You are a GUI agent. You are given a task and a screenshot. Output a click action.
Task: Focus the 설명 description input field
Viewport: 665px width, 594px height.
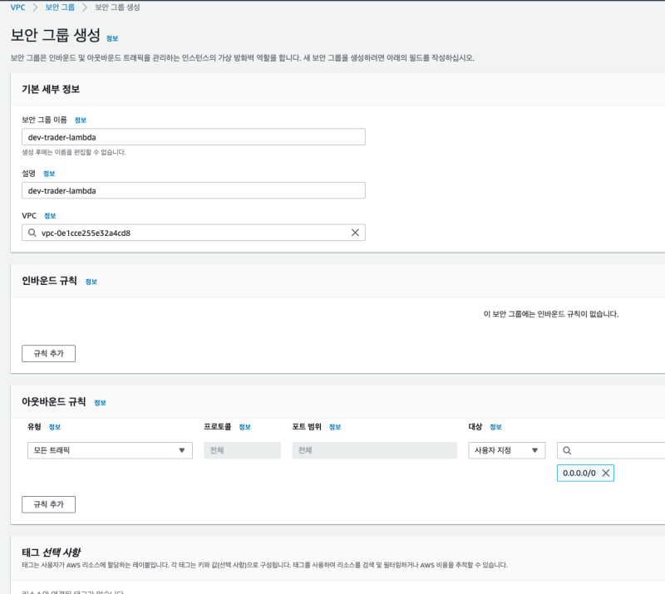(x=193, y=190)
